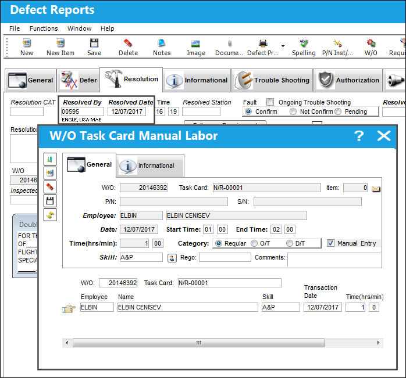
Task: Select the D/T category radio button
Action: click(289, 243)
